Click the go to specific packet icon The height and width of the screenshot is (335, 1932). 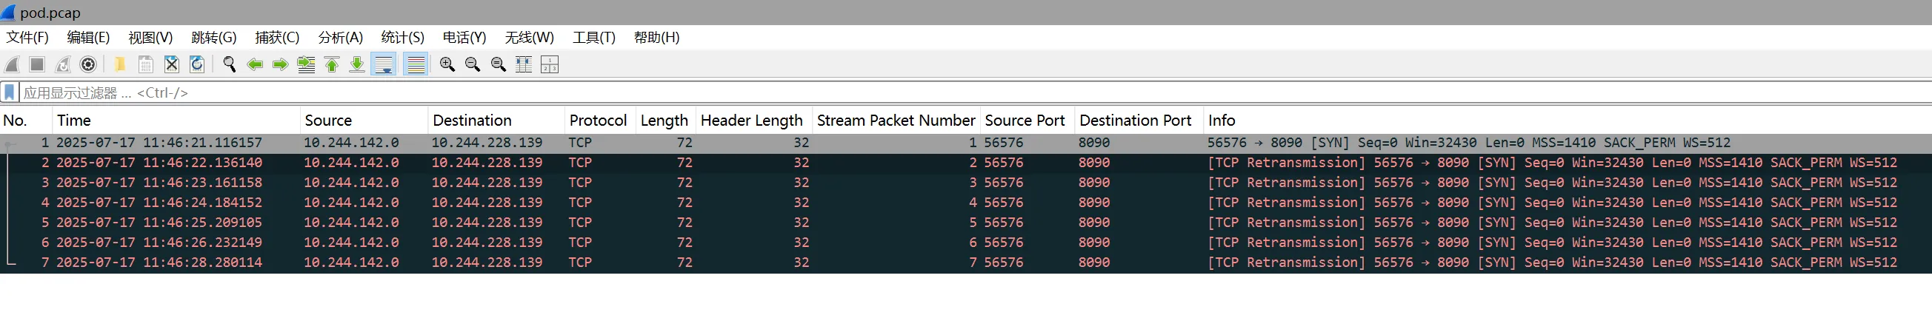[x=306, y=64]
